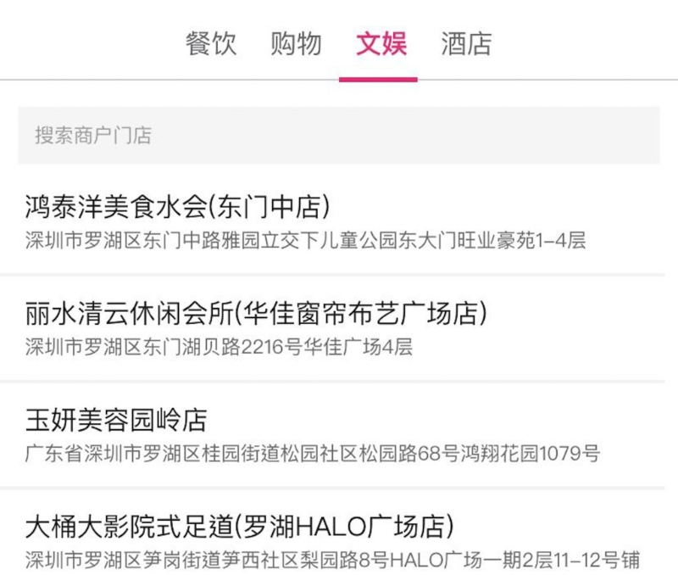This screenshot has height=575, width=678.
Task: Open 鸿泰洋美食水会(东门中店) merchant entry
Action: point(332,221)
